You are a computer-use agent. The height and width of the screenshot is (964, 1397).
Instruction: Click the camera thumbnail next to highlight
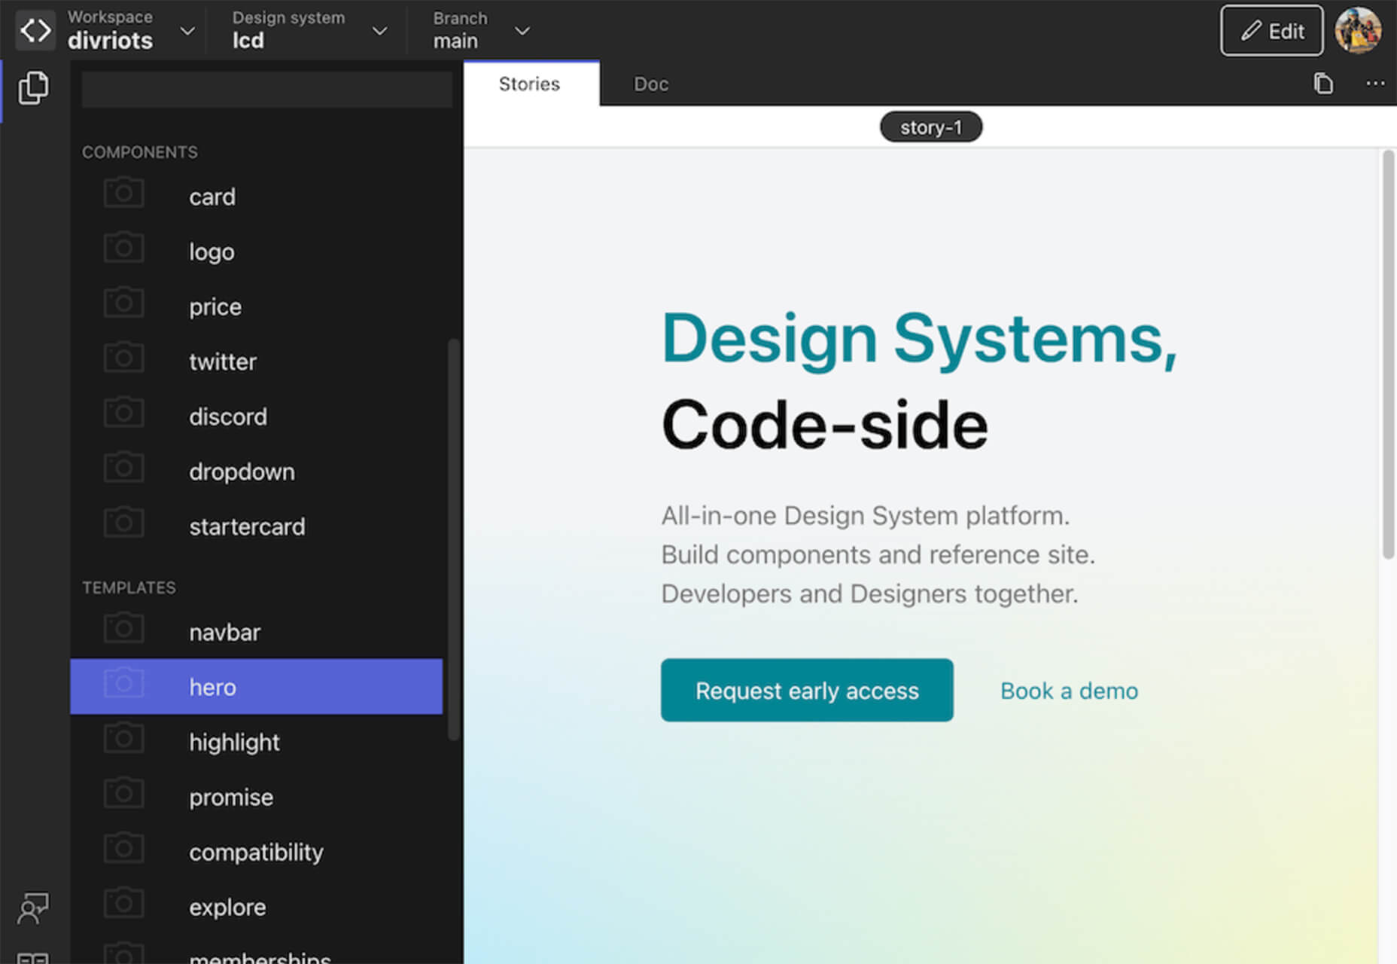coord(123,738)
